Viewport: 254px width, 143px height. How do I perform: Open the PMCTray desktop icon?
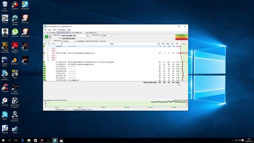point(5,33)
